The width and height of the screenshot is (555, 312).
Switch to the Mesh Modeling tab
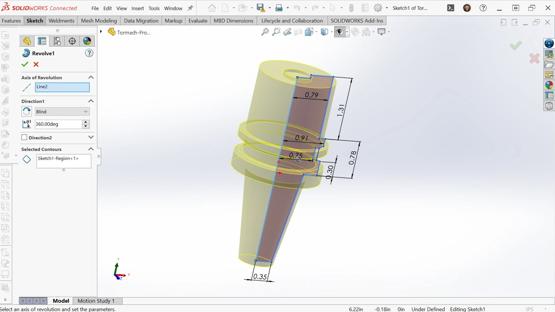point(99,21)
